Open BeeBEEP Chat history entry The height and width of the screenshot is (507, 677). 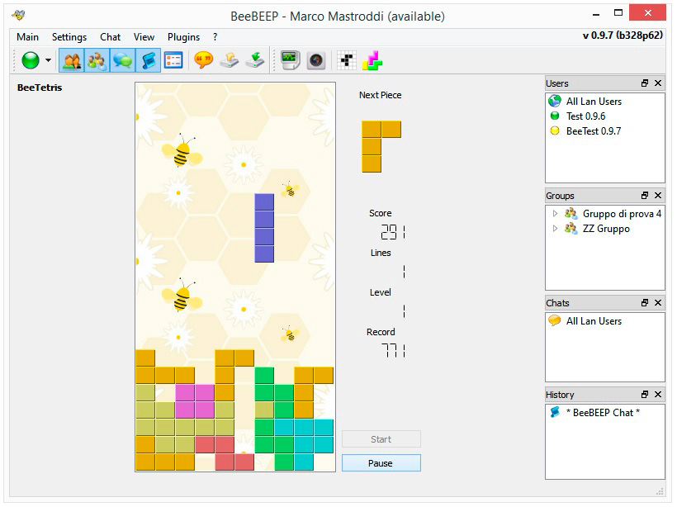point(606,412)
